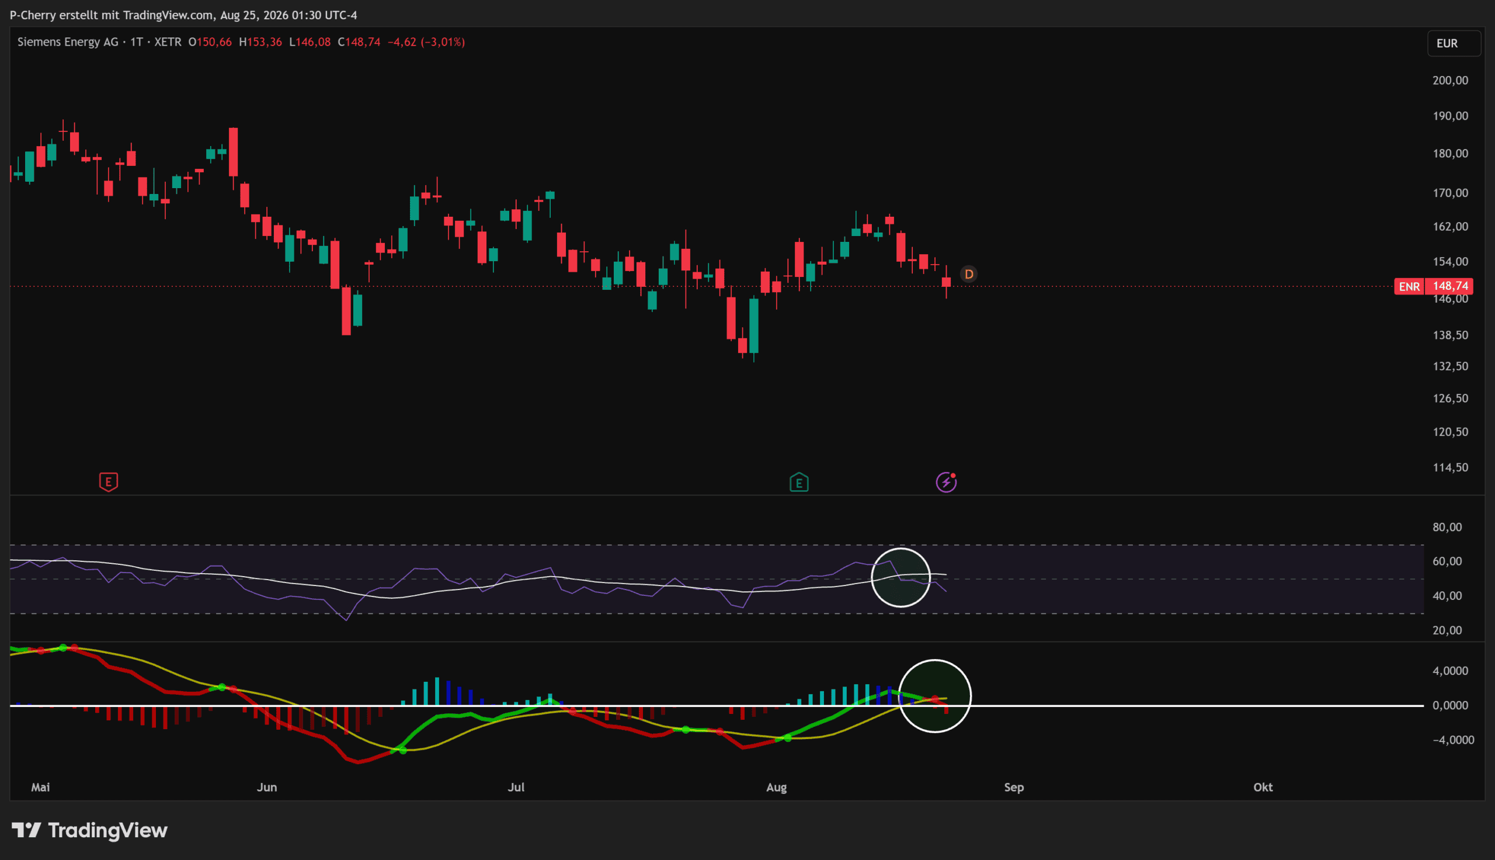This screenshot has height=860, width=1495.
Task: Click the current price label 148,74
Action: pos(1450,286)
